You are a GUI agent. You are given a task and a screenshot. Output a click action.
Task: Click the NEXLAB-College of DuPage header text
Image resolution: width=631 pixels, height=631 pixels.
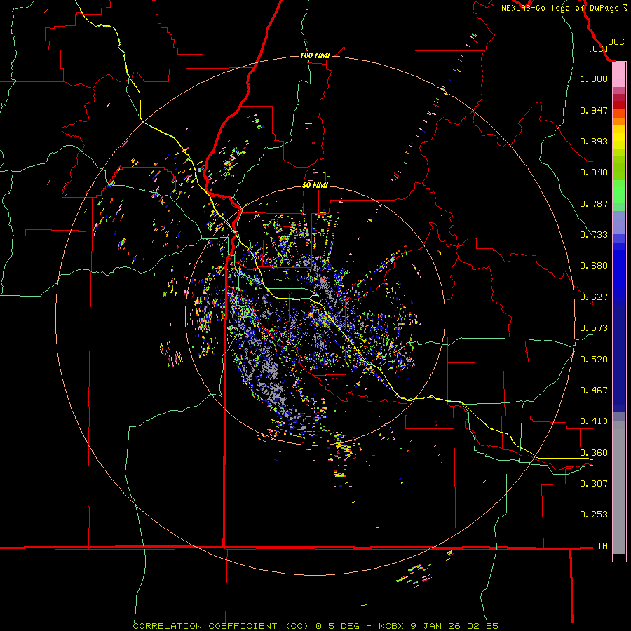tap(563, 8)
